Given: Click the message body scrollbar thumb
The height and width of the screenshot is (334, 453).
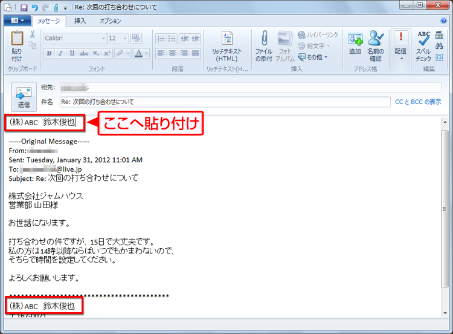Looking at the screenshot, I should click(445, 209).
